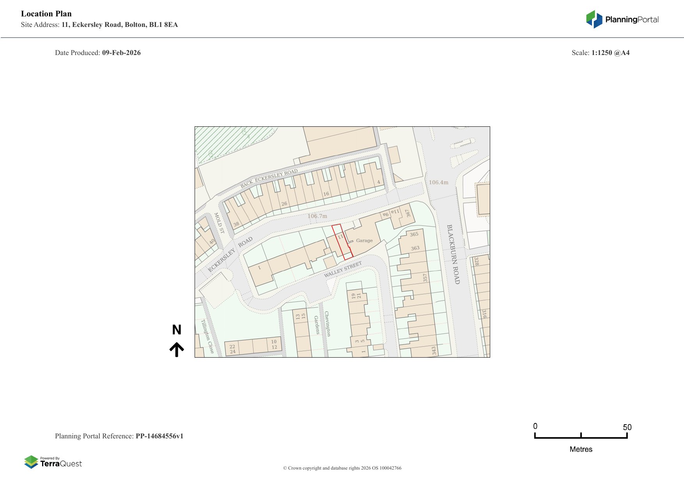
Task: Click the Planning Portal reference PP-14684556v1
Action: (159, 436)
